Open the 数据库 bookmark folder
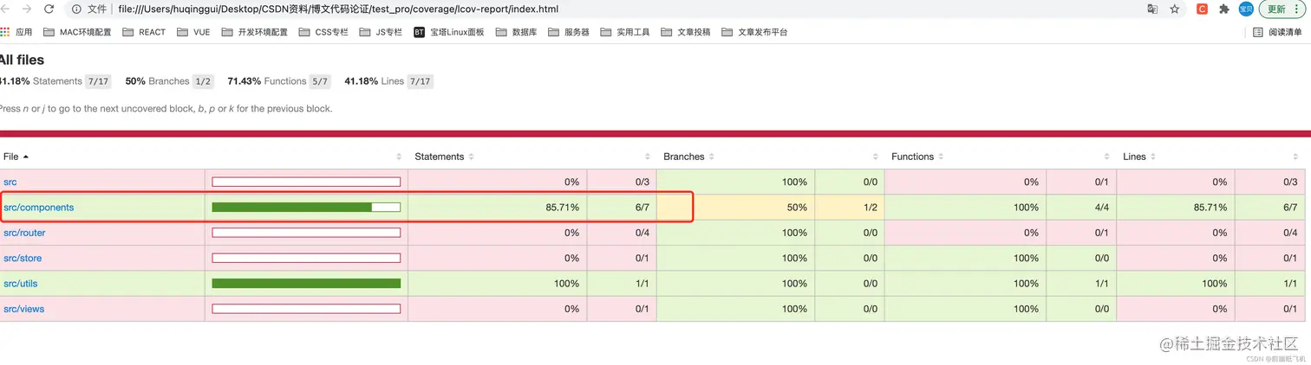This screenshot has width=1311, height=365. coord(517,32)
